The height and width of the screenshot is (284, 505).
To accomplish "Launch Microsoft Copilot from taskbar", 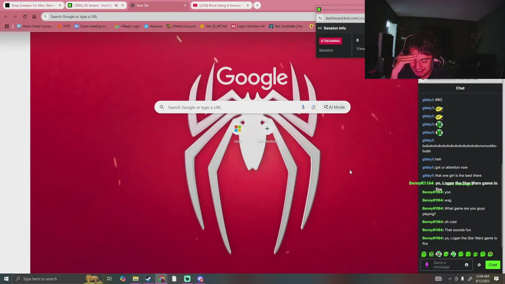I will [123, 279].
